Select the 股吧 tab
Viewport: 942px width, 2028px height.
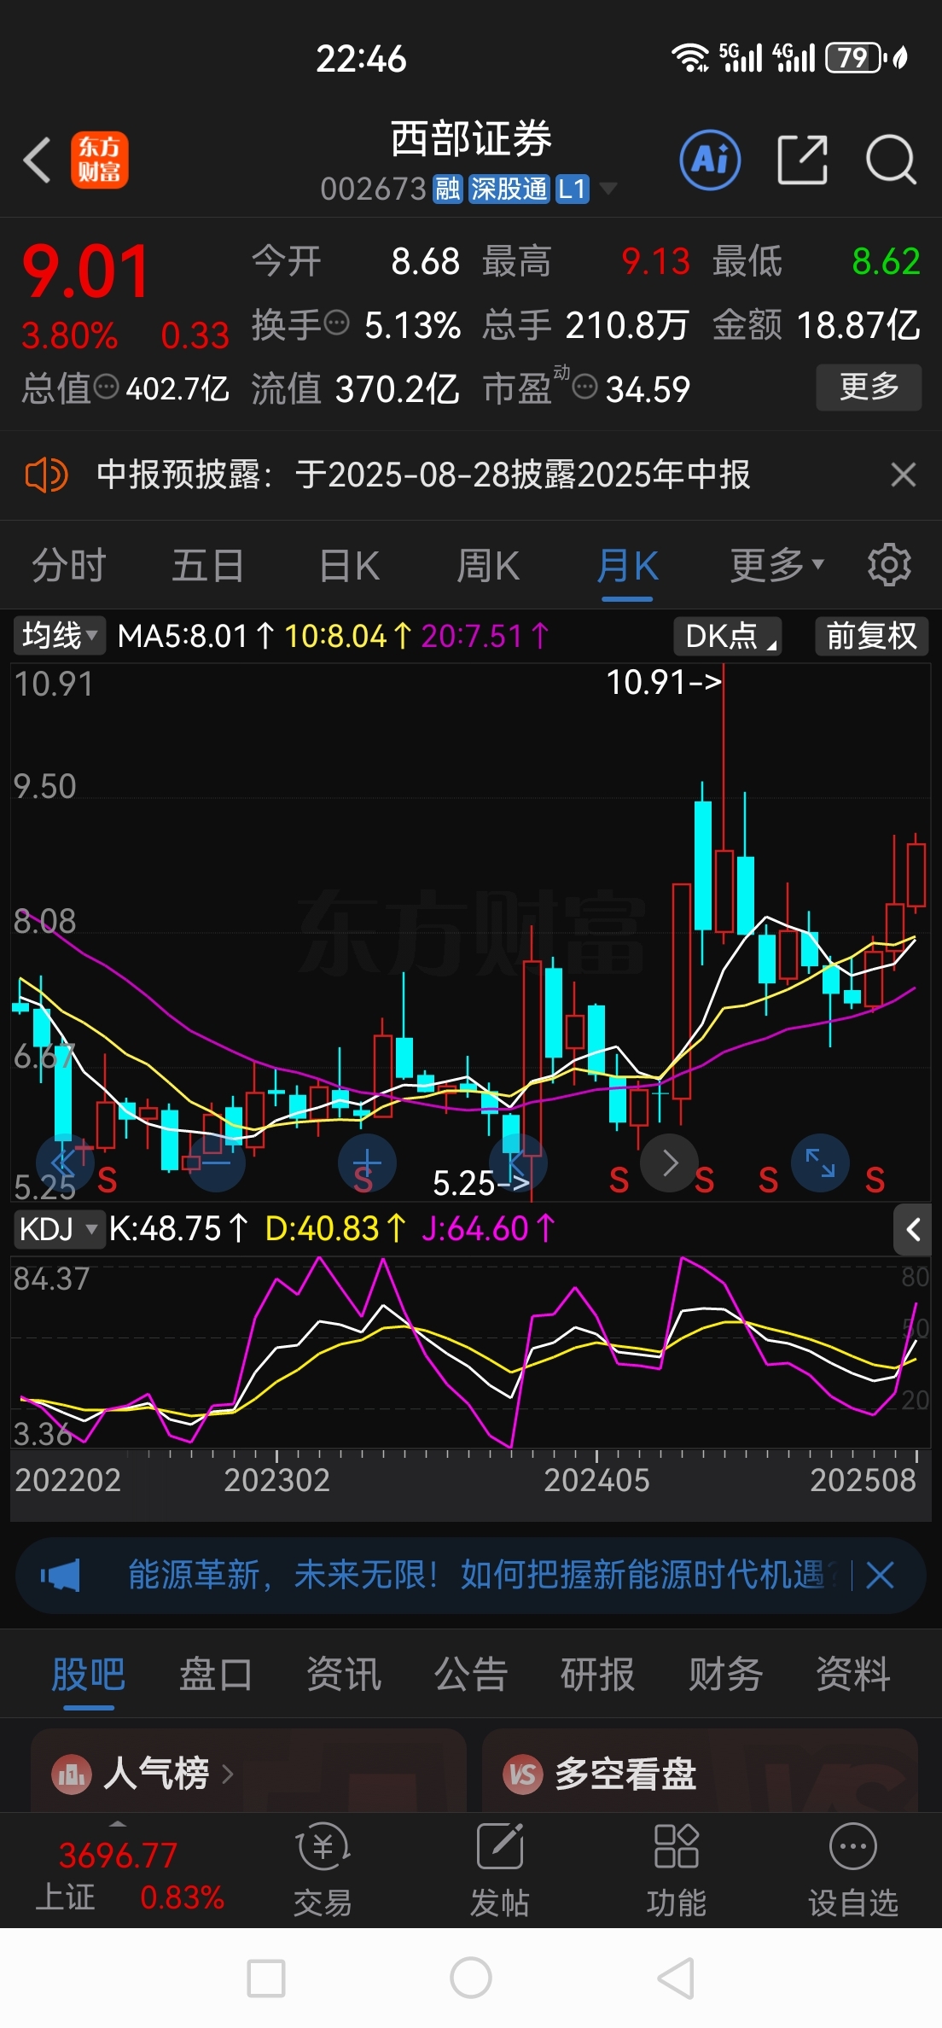click(x=89, y=1674)
